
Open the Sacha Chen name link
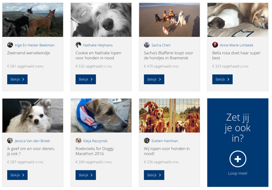161,45
